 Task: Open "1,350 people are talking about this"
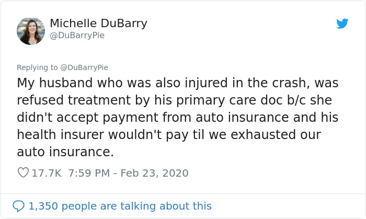(120, 206)
